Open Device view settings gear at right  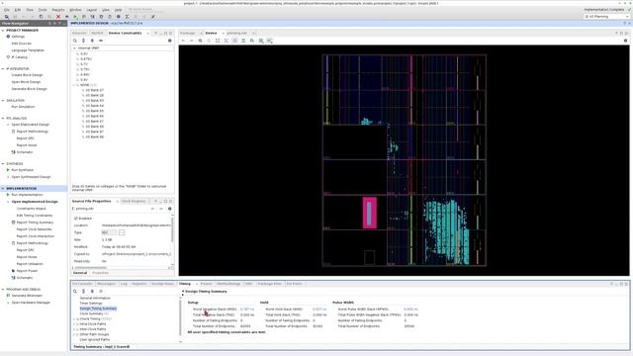pyautogui.click(x=625, y=41)
